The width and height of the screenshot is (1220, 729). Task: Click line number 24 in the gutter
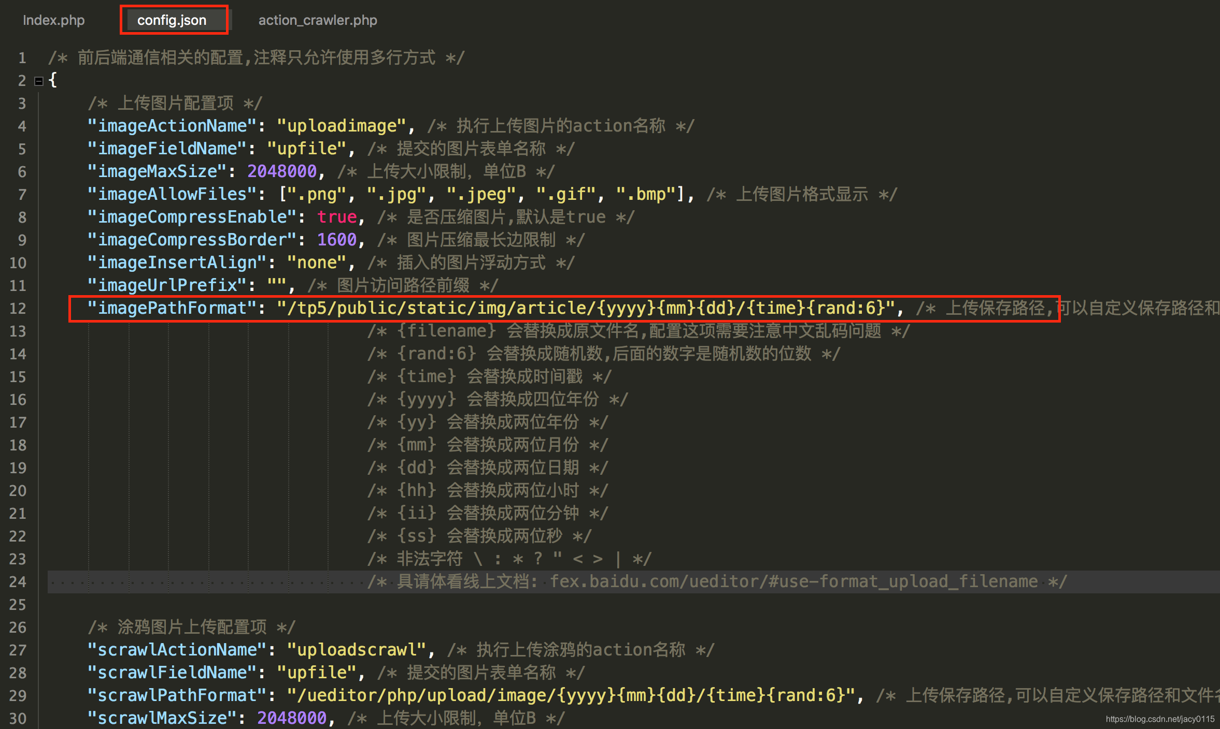click(x=18, y=581)
